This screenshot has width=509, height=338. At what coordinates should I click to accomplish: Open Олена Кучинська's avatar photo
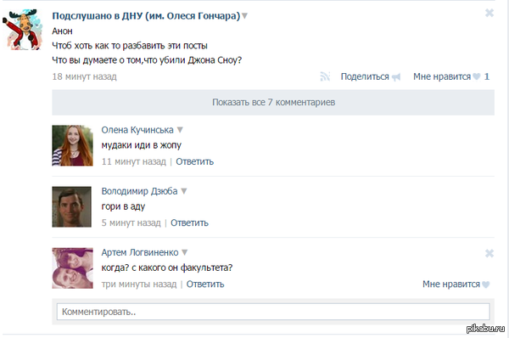[72, 145]
